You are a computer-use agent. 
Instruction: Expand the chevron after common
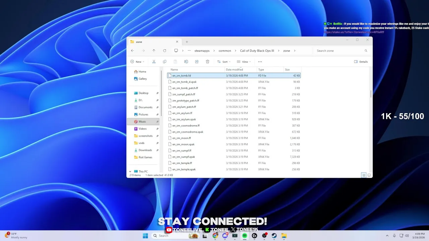click(235, 51)
